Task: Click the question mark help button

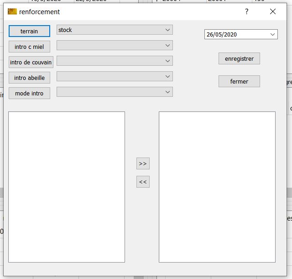Action: tap(247, 11)
